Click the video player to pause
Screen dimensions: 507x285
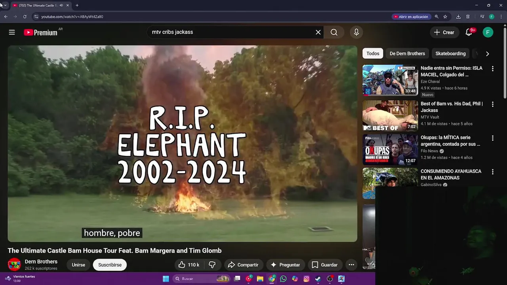click(182, 143)
